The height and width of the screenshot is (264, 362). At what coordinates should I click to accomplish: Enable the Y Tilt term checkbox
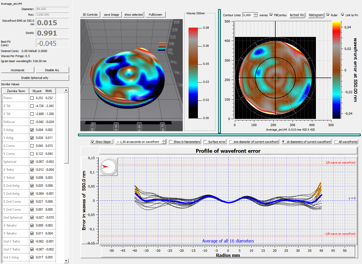coord(32,114)
